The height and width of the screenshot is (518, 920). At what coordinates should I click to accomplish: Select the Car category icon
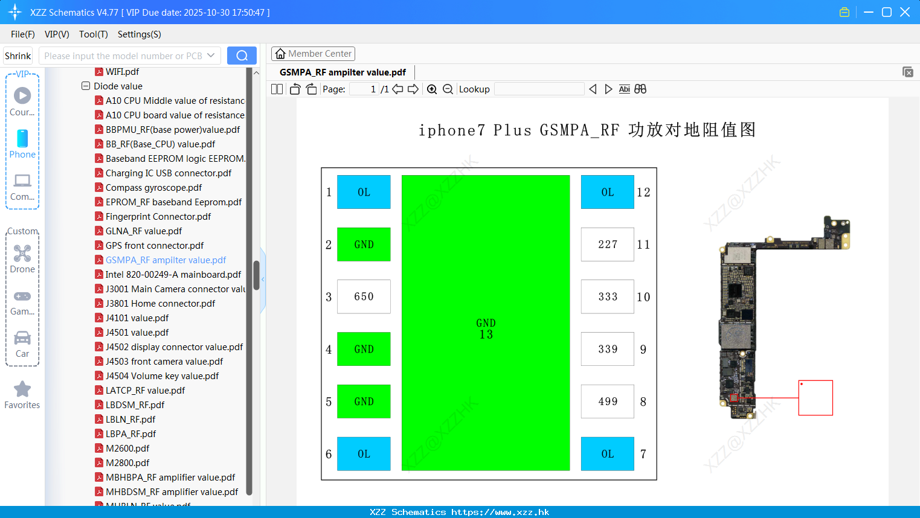coord(22,344)
